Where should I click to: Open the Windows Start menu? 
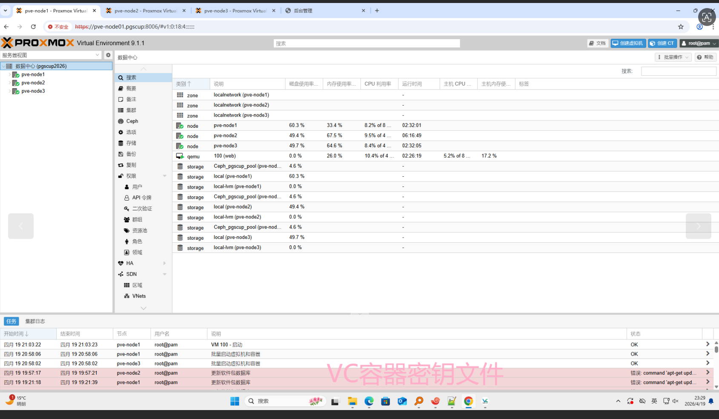[x=235, y=401]
